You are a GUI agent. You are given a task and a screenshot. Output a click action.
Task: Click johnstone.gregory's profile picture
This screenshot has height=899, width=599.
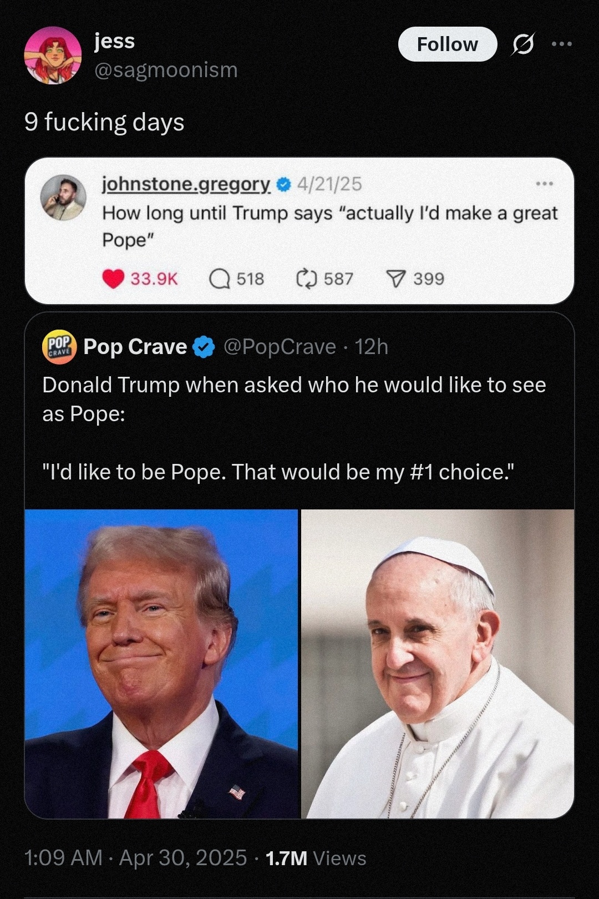[x=63, y=198]
